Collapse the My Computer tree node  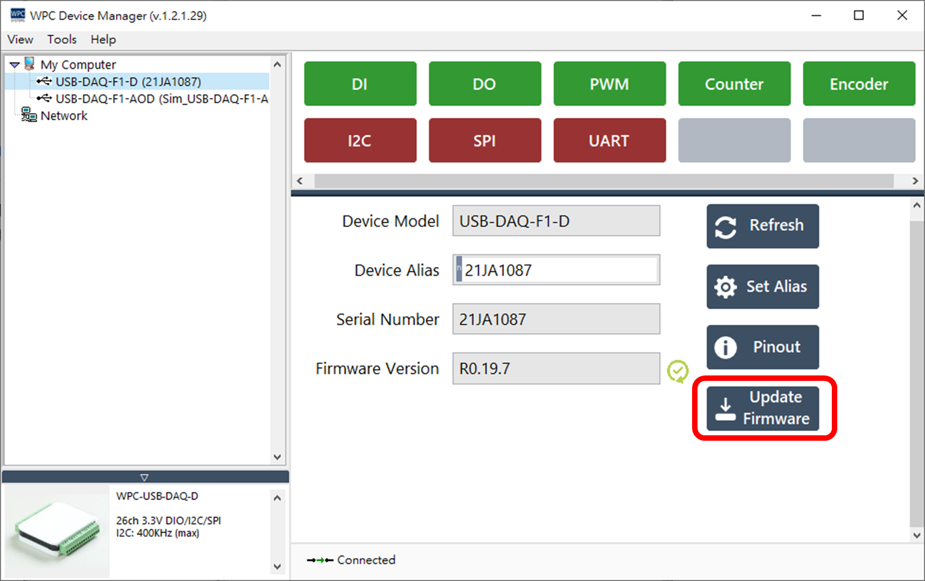(13, 64)
